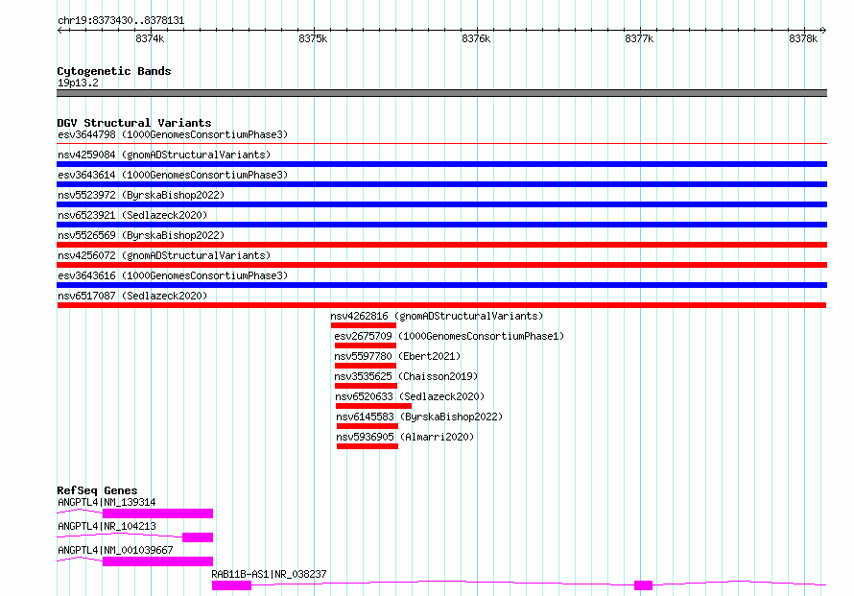The width and height of the screenshot is (854, 596).
Task: Click the DGV Structural Variants track title
Action: click(134, 123)
